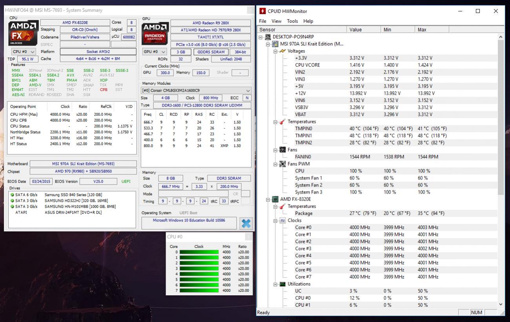Click the HWMonitor lightning bolt app icon

pyautogui.click(x=262, y=11)
